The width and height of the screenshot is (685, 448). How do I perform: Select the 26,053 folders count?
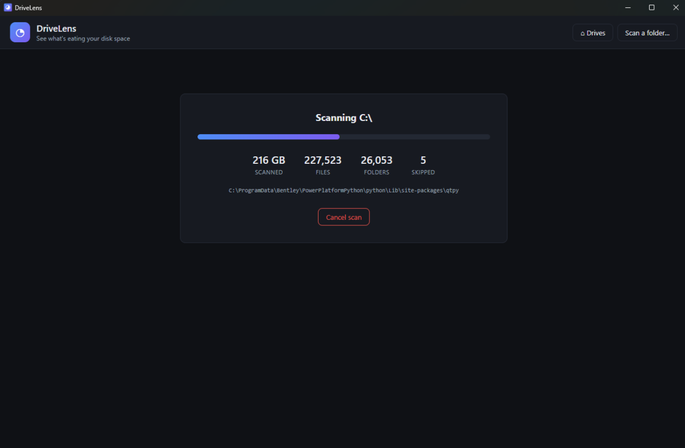[x=377, y=160]
